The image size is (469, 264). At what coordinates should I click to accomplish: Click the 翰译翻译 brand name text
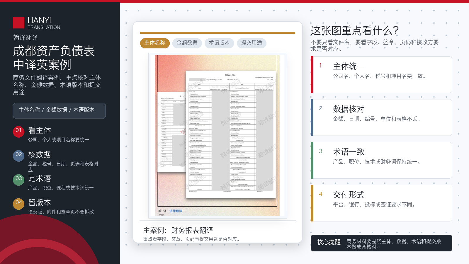pos(26,38)
